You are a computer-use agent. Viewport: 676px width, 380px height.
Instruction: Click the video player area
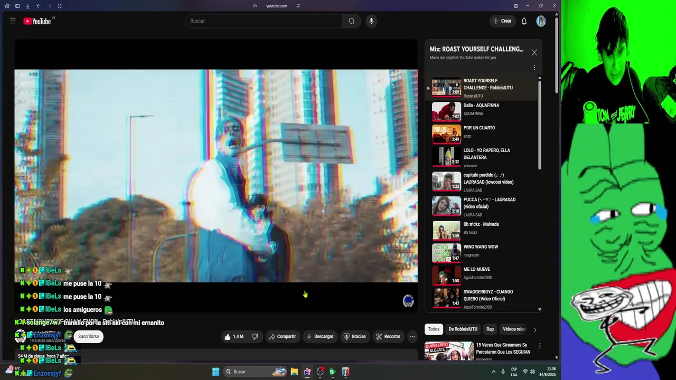[x=216, y=176]
